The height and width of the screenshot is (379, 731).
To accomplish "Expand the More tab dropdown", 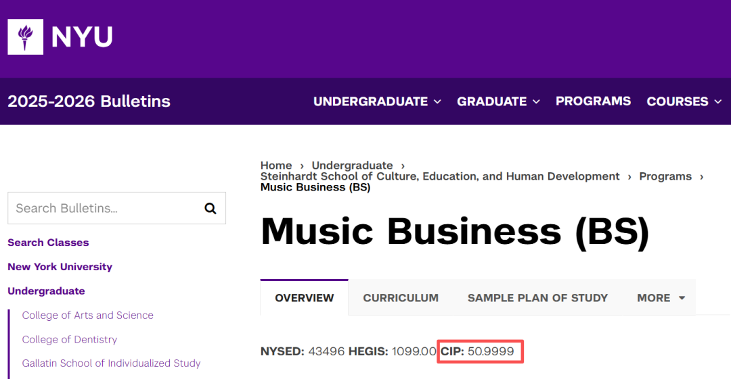I will click(x=661, y=298).
